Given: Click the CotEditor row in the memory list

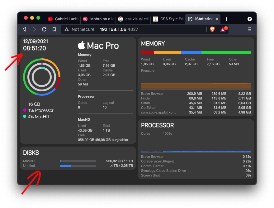Looking at the screenshot, I should coord(196,108).
